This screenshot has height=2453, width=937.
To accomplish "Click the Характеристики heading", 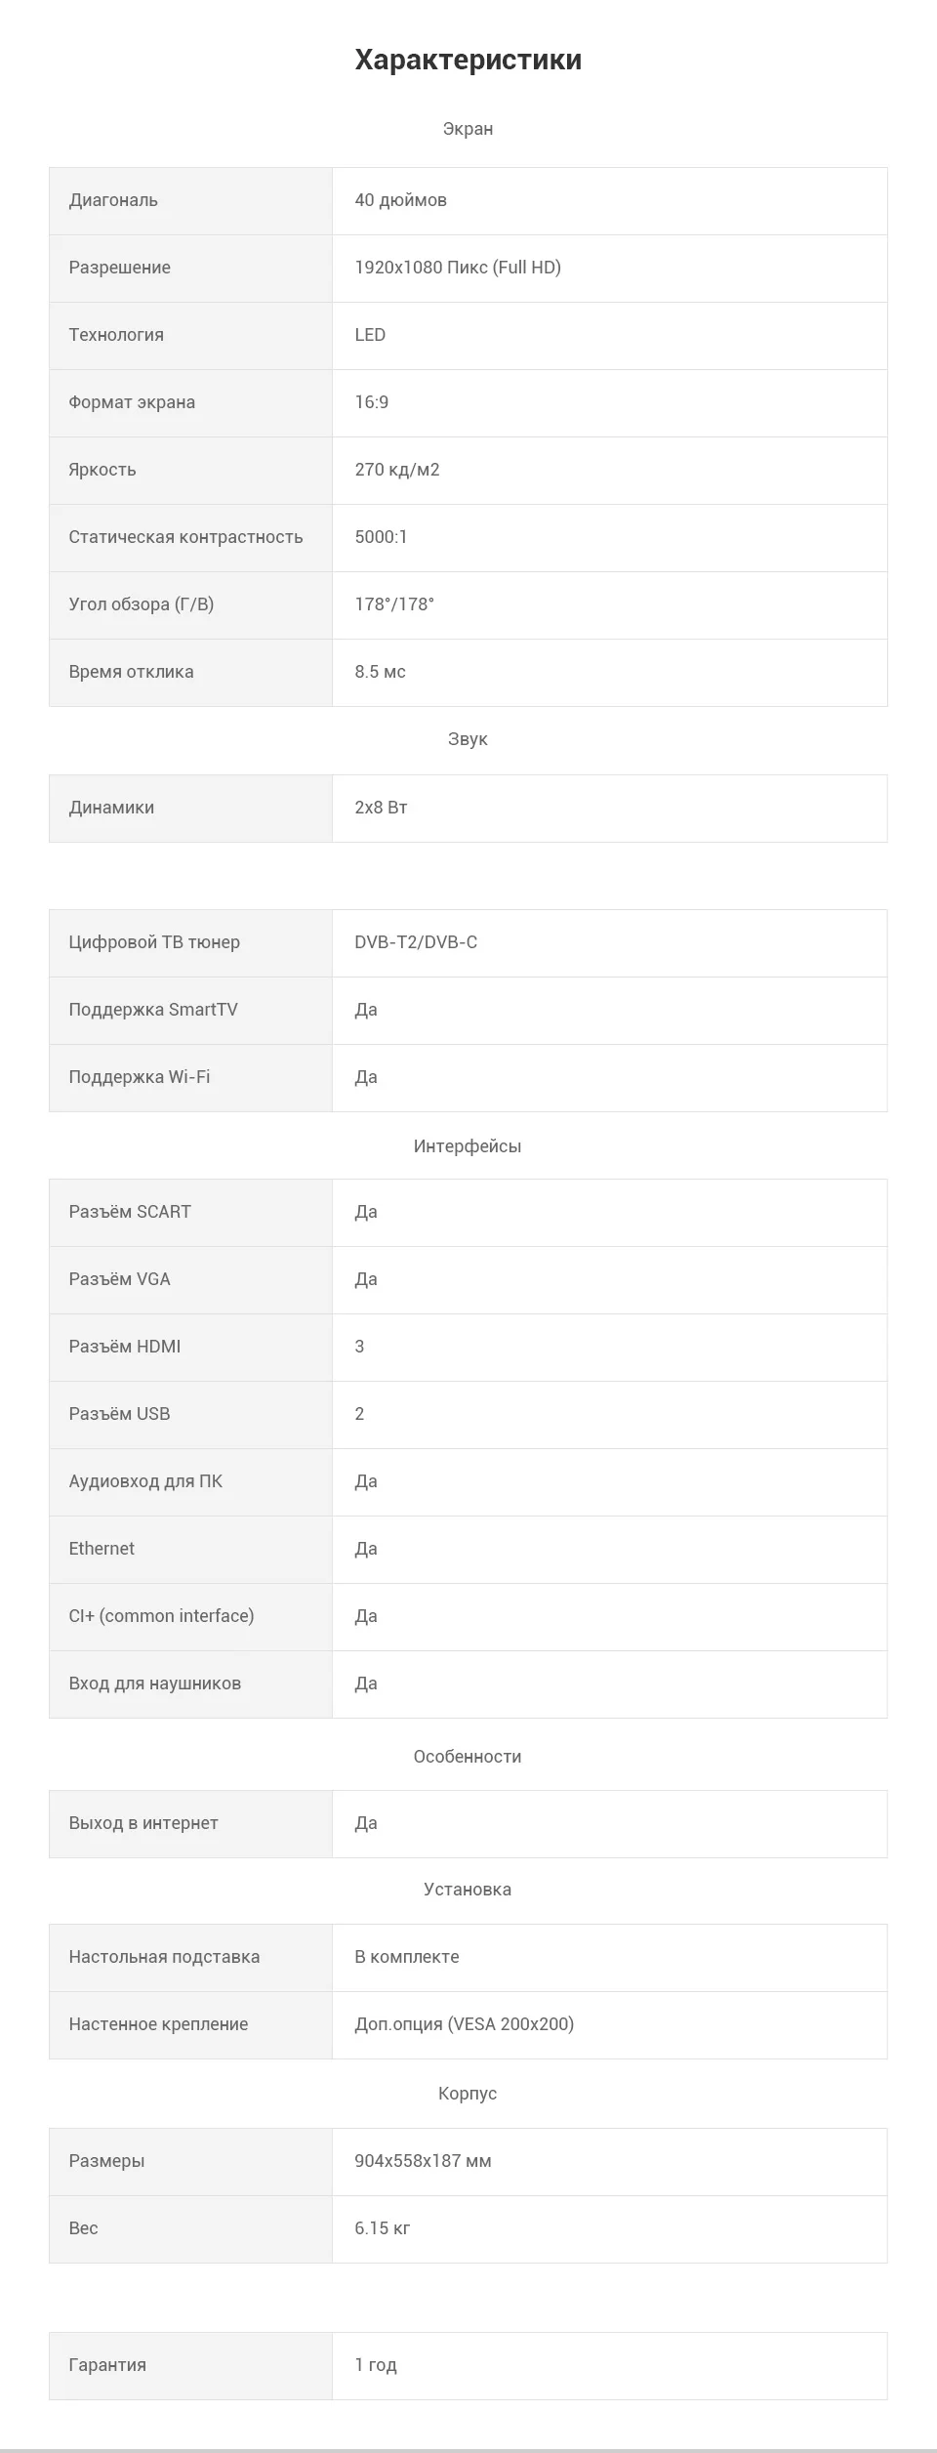I will [468, 60].
